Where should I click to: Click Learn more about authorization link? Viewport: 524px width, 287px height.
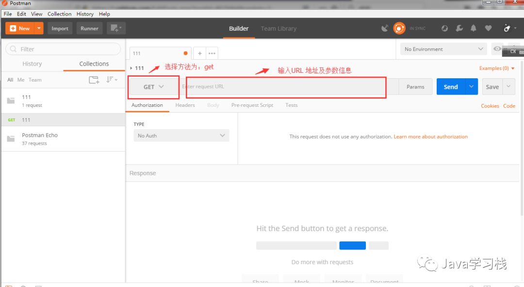pos(430,136)
